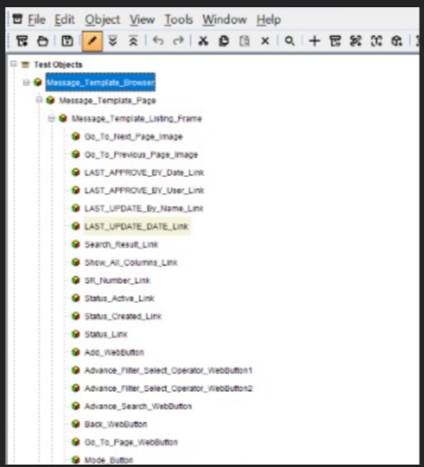424x467 pixels.
Task: Select LAST_APPROVE_BY_Date_Link object
Action: (144, 172)
